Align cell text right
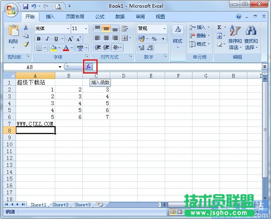The width and height of the screenshot is (271, 219). (x=115, y=38)
